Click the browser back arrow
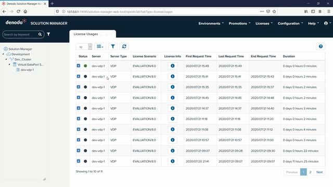 click(x=5, y=11)
